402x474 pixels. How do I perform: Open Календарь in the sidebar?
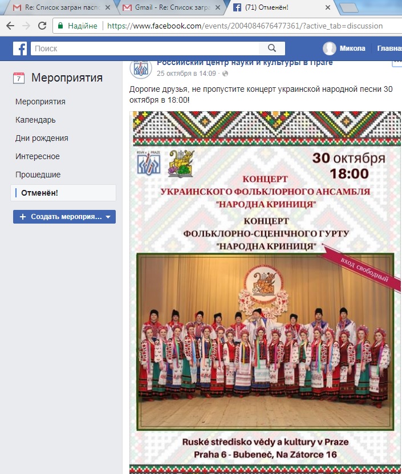coord(35,120)
